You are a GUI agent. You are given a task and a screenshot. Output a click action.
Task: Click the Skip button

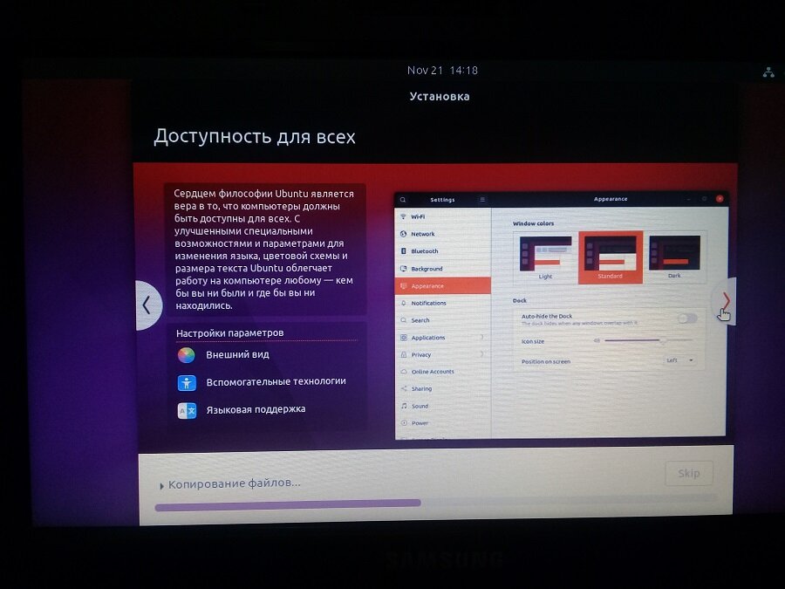[x=689, y=473]
